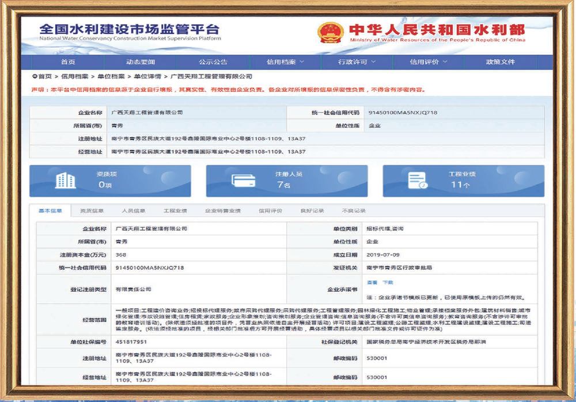Viewport: 576px width, 402px height.
Task: Go to 公示公告 in the navigation bar
Action: coord(213,62)
